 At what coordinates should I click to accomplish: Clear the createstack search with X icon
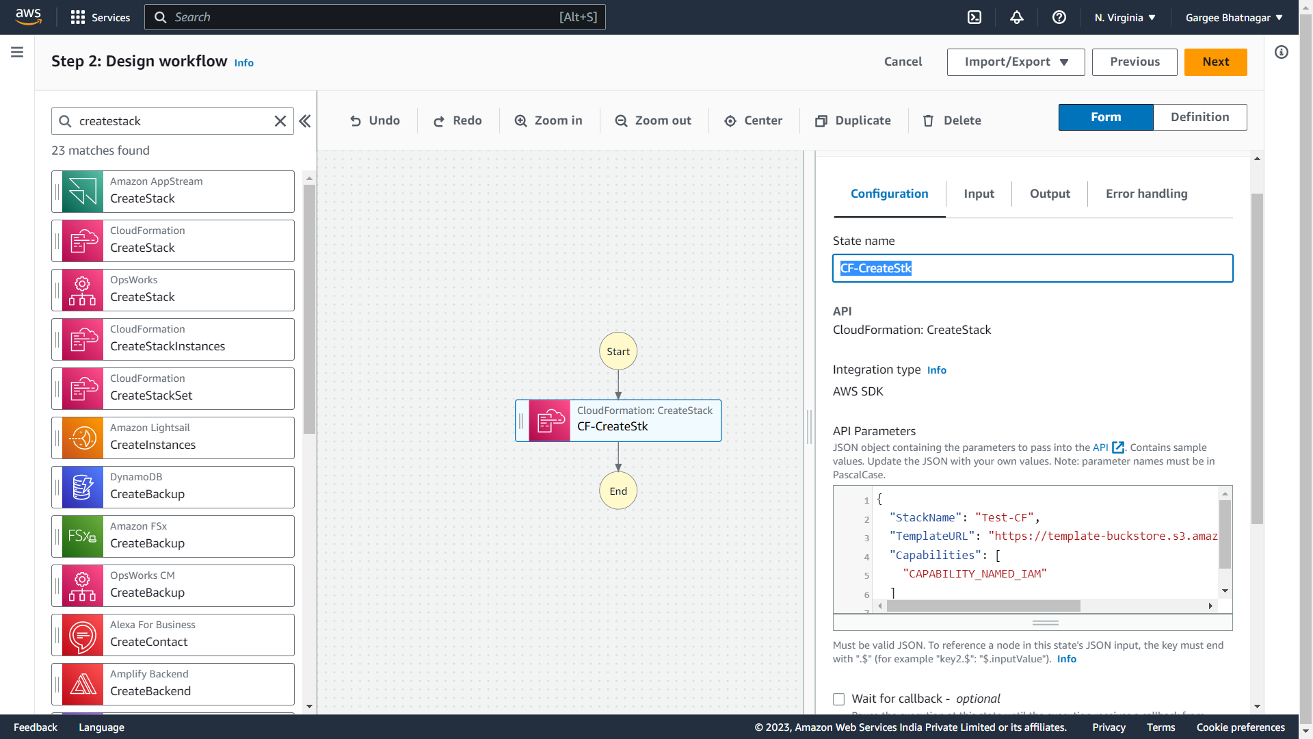coord(280,121)
